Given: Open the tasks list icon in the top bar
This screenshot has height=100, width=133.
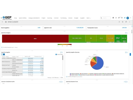Looking at the screenshot, I should pyautogui.click(x=113, y=18).
